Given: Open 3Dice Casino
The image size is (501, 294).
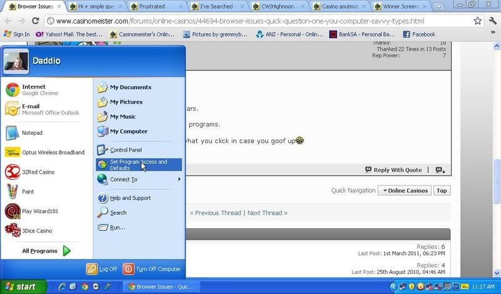Looking at the screenshot, I should 28,231.
